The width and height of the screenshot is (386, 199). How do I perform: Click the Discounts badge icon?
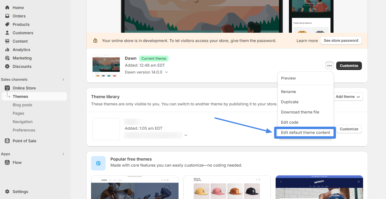pyautogui.click(x=7, y=66)
